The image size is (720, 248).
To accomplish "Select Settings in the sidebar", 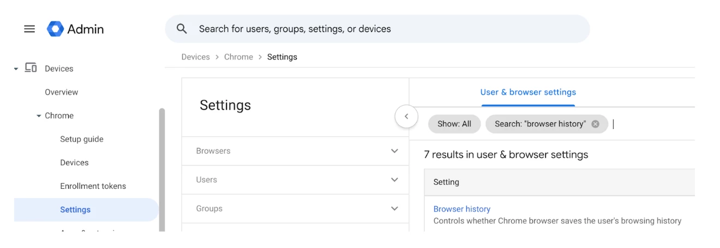I will coord(75,210).
